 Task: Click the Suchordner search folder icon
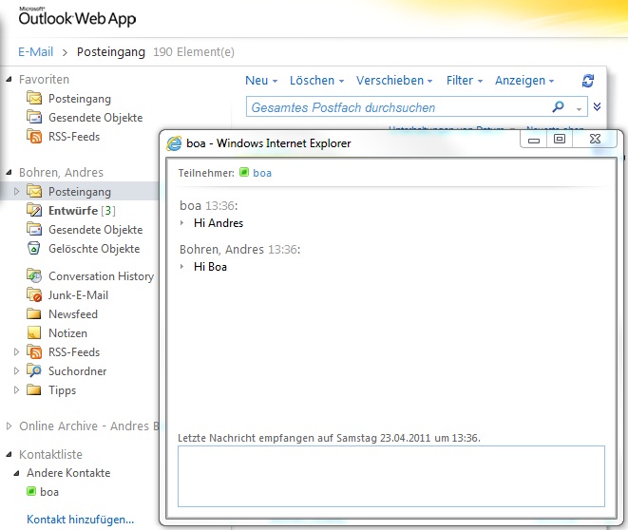(34, 370)
